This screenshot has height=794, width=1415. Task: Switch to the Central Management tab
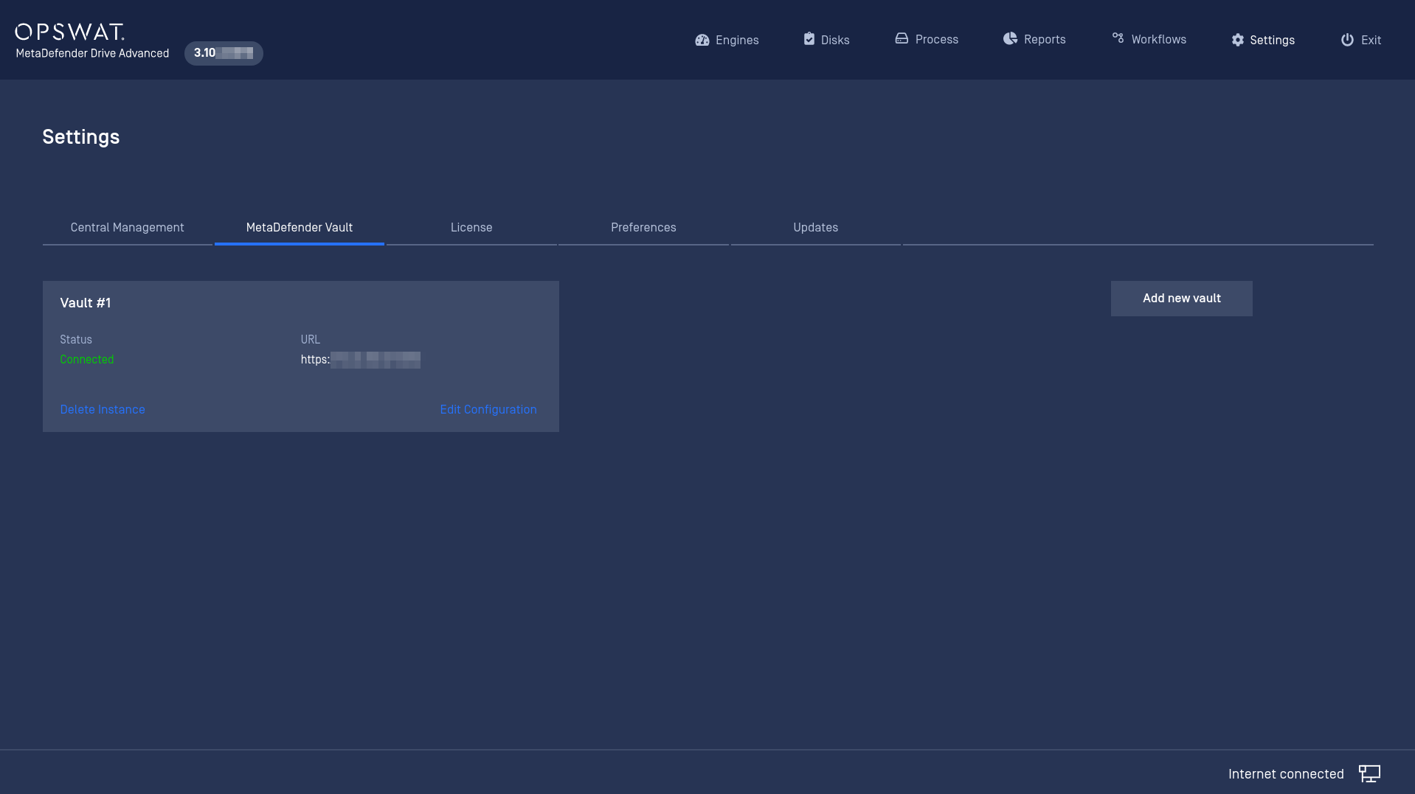coord(128,227)
